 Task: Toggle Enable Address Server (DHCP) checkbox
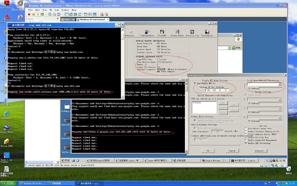[246, 134]
